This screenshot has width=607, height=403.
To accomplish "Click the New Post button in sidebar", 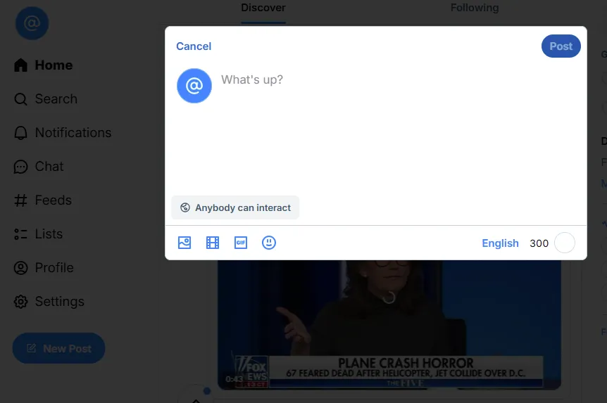I will coord(58,348).
